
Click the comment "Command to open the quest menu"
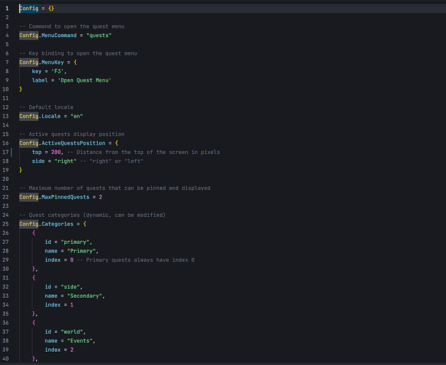pos(72,26)
